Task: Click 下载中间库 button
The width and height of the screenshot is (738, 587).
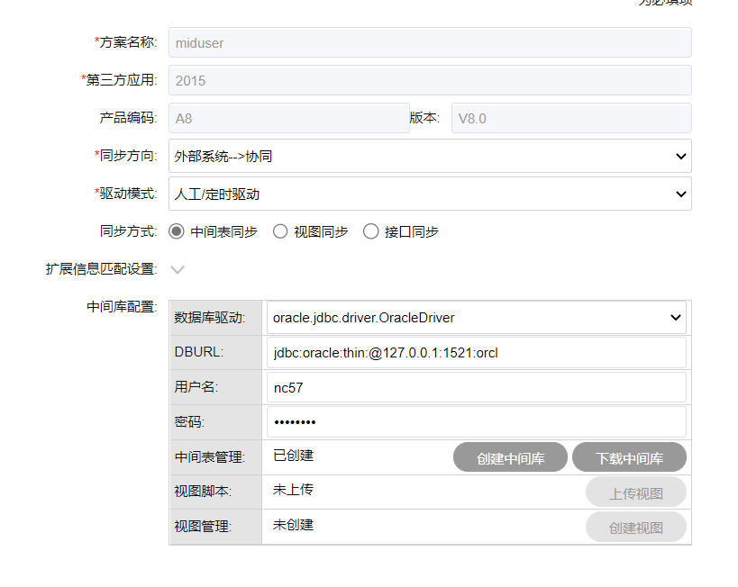Action: pyautogui.click(x=629, y=457)
